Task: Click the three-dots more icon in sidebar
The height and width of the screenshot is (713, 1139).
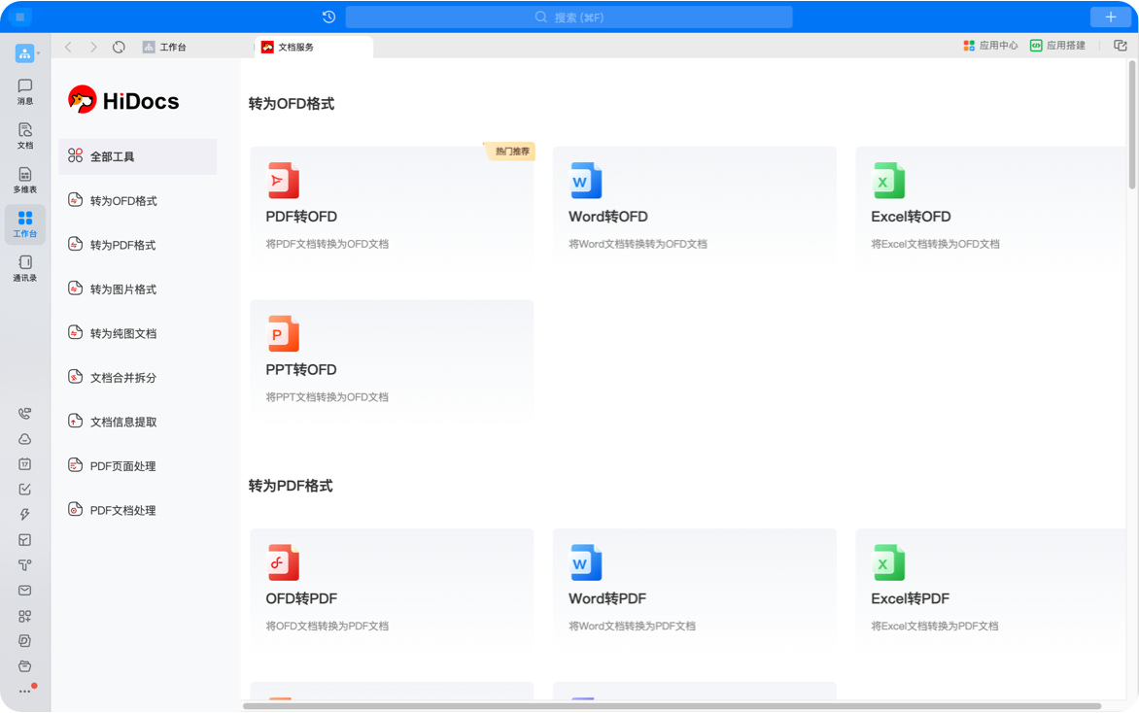Action: pyautogui.click(x=24, y=692)
